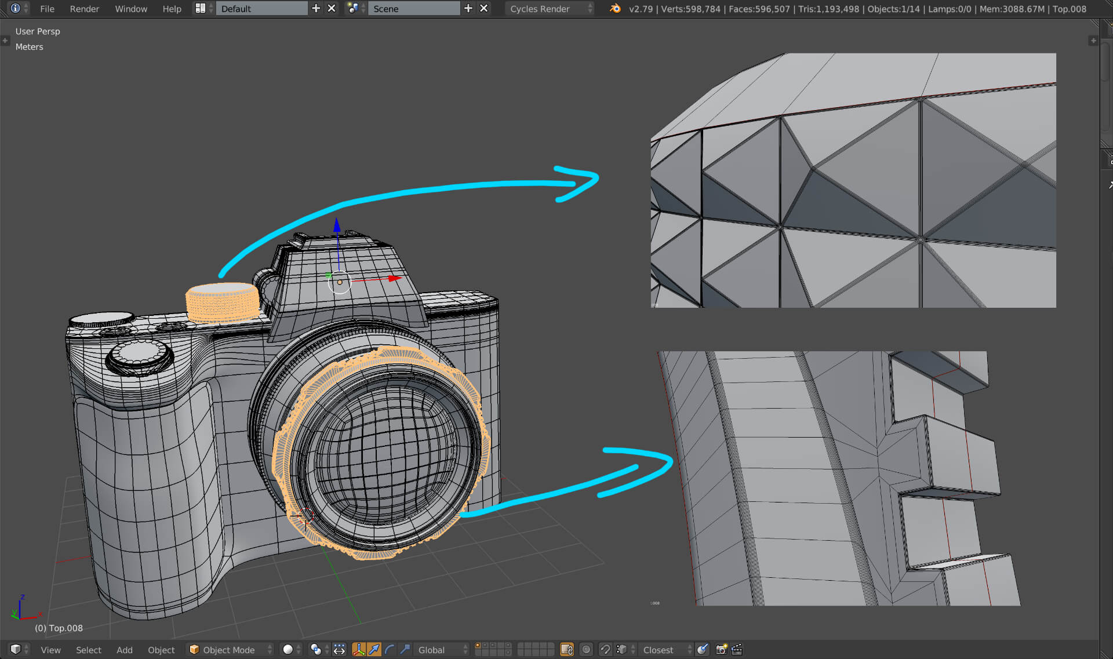
Task: Open the Global transform orientation dropdown
Action: (x=442, y=650)
